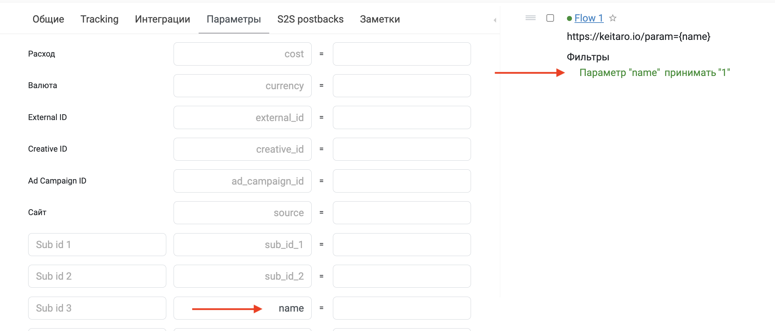Tick the Flow 1 checkbox

pos(550,18)
